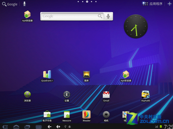Jump to the first home screen page dot
Image resolution: width=173 pixels, height=129 pixels.
point(78,2)
